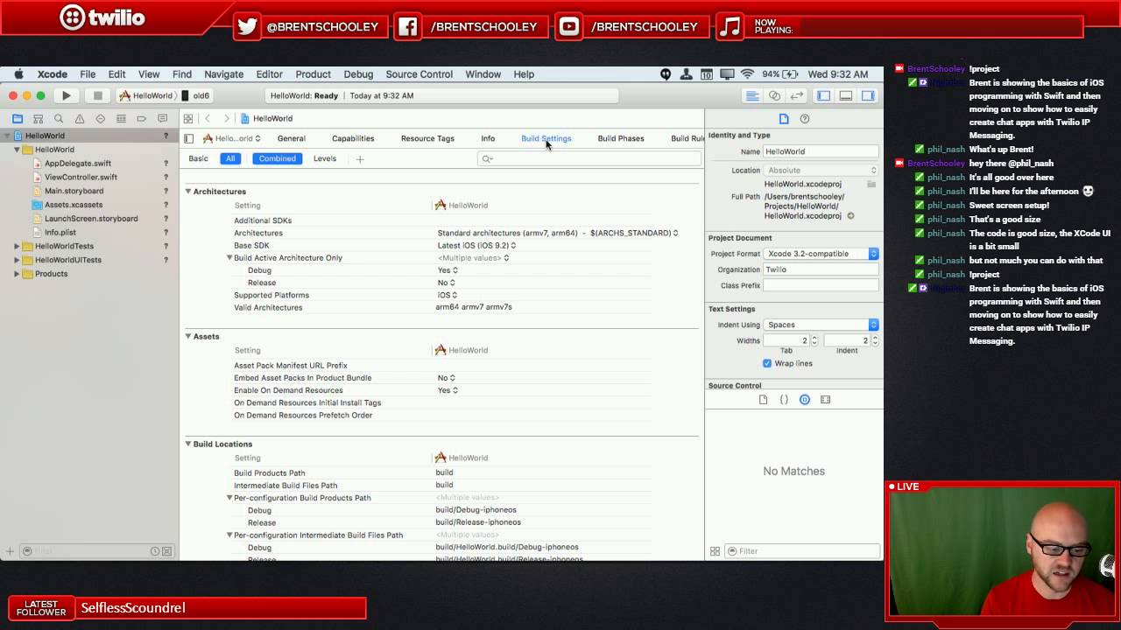Image resolution: width=1121 pixels, height=630 pixels.
Task: Switch to the Capabilities tab
Action: point(353,138)
